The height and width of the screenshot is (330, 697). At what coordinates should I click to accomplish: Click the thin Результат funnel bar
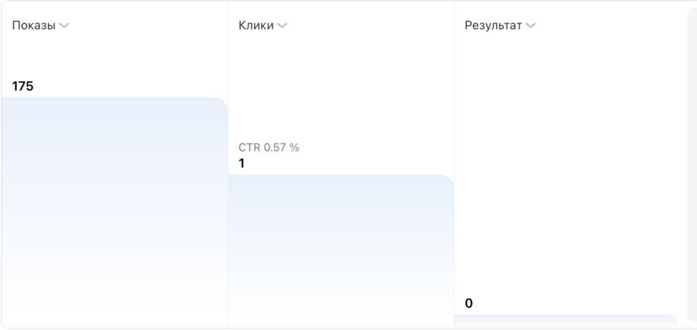click(565, 320)
